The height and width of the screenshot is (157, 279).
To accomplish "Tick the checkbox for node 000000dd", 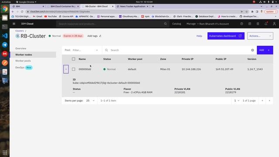I will coord(74,69).
